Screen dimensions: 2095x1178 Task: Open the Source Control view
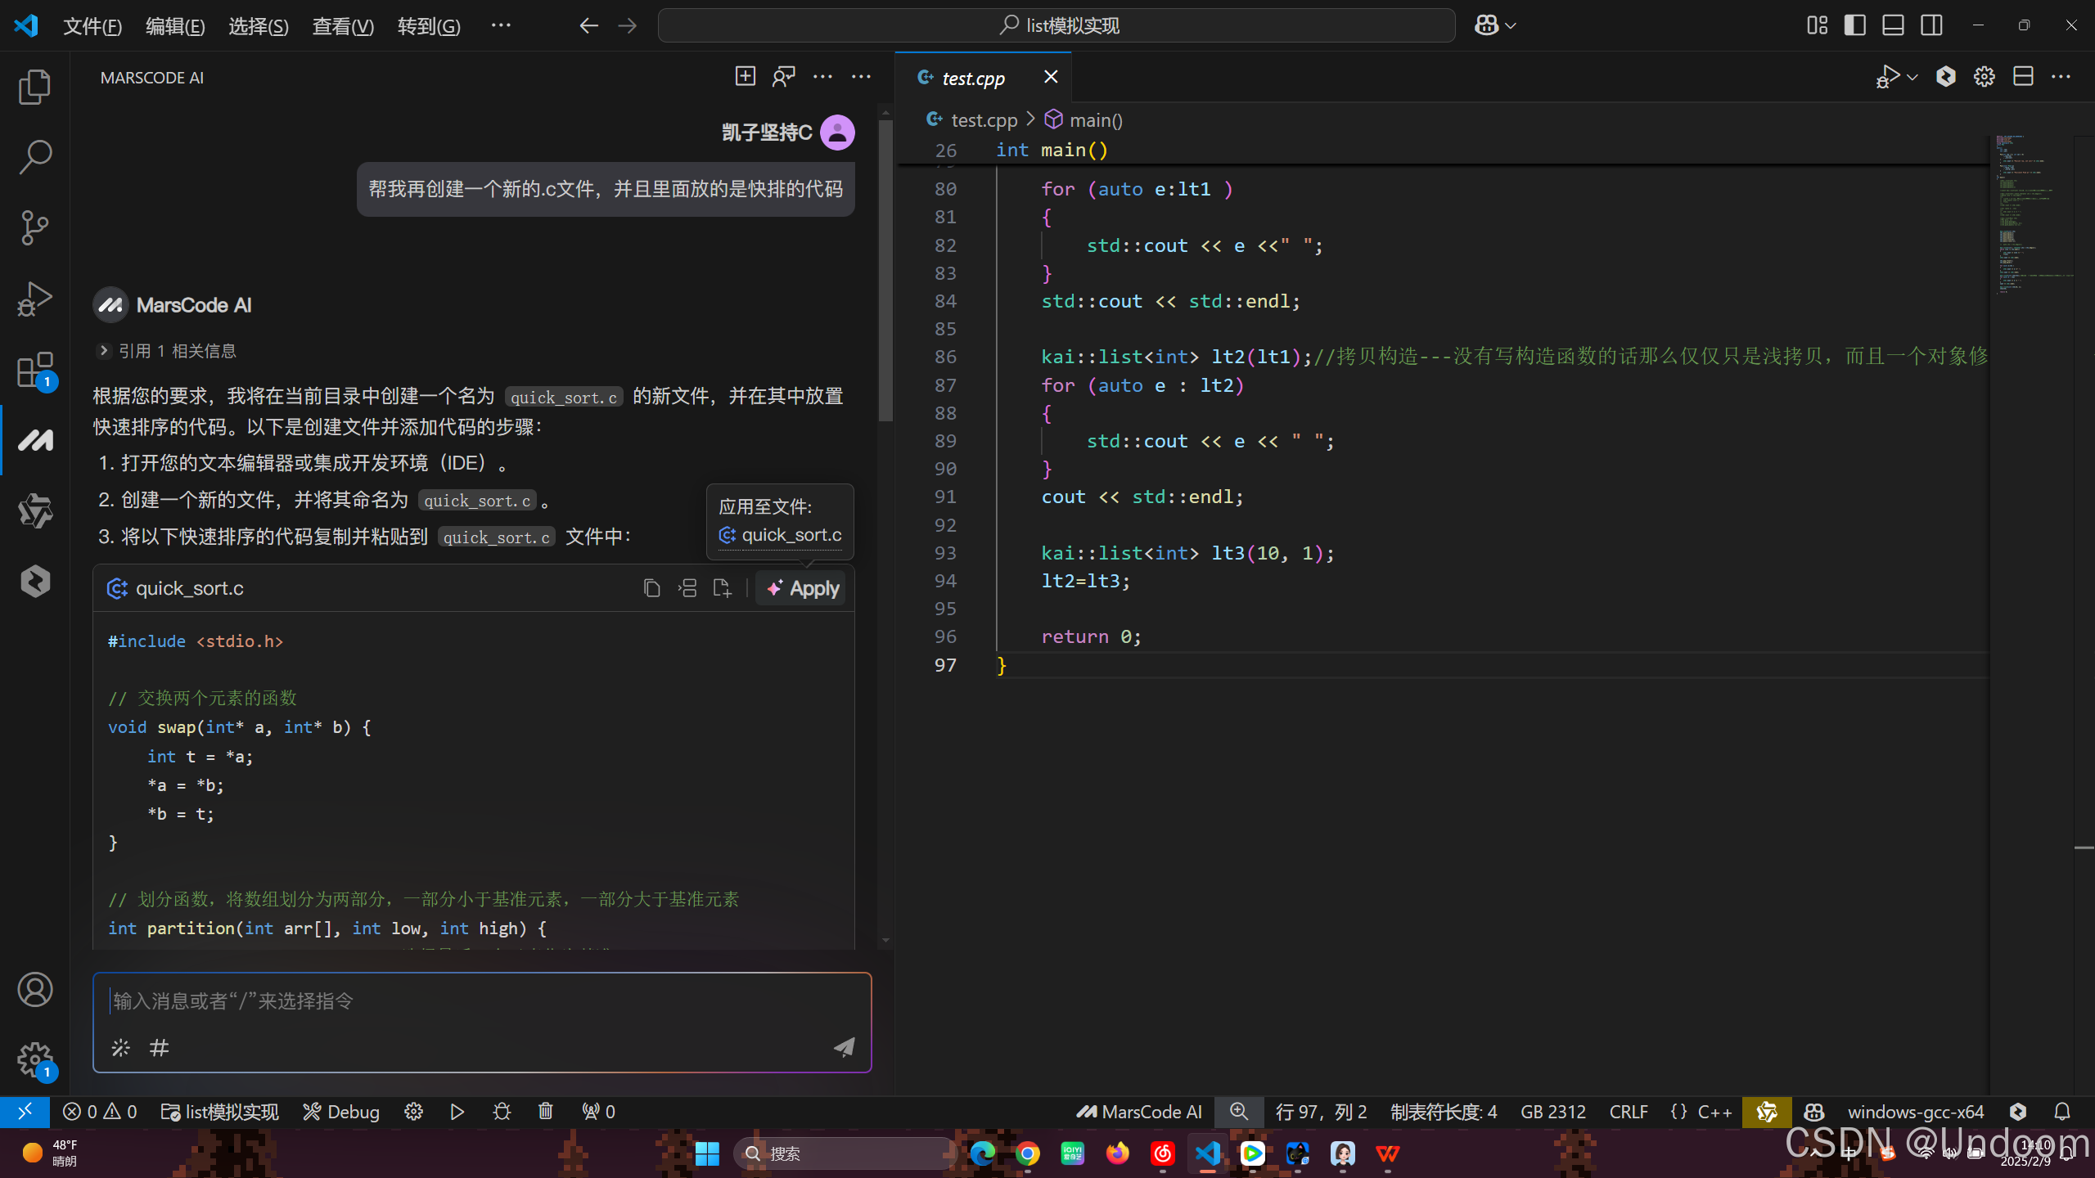tap(34, 227)
